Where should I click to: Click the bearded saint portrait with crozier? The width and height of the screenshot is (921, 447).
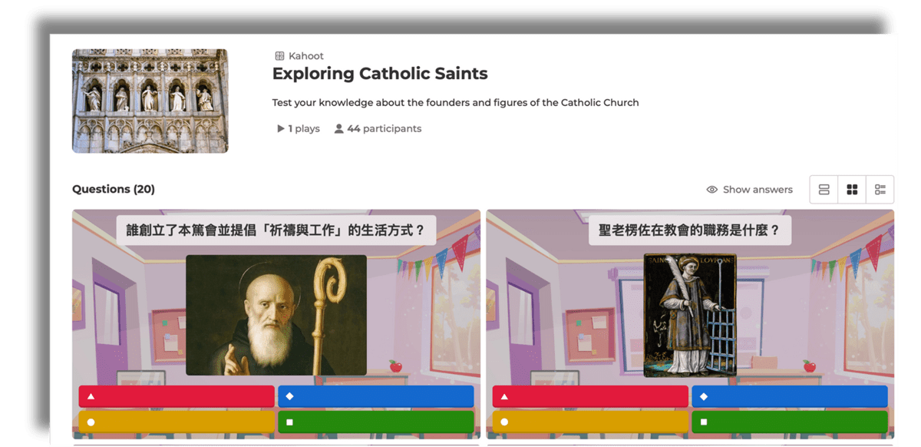pos(276,315)
